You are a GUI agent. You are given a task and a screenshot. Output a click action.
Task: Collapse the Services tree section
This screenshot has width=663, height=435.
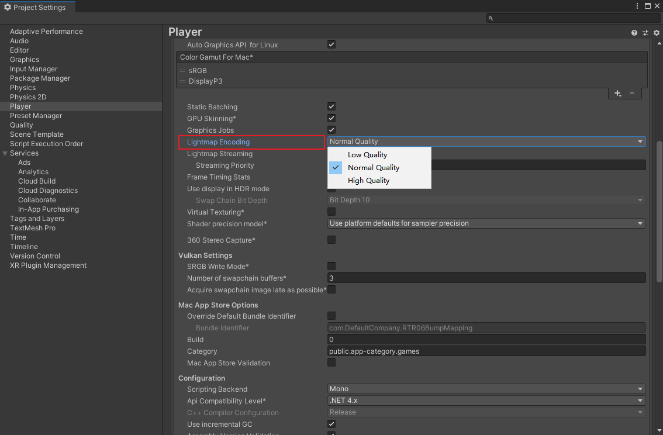point(5,153)
